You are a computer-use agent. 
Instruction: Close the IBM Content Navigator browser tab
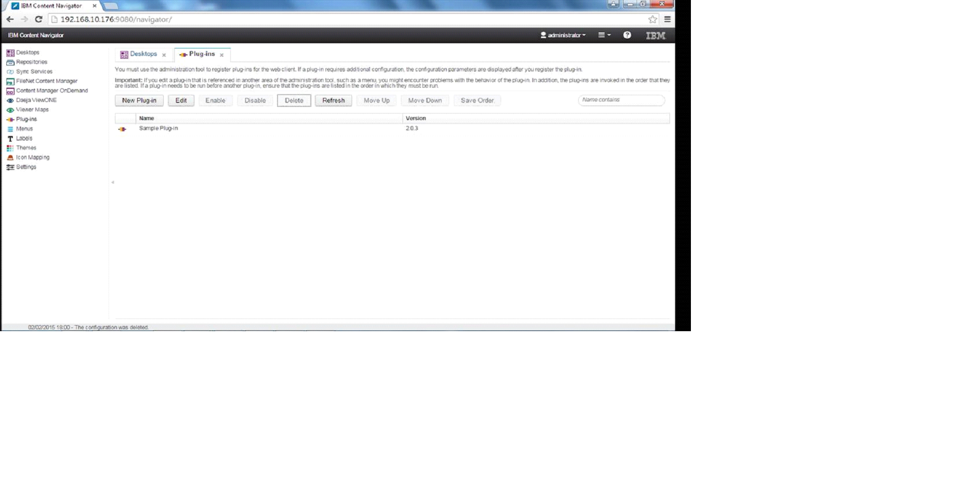pyautogui.click(x=95, y=6)
